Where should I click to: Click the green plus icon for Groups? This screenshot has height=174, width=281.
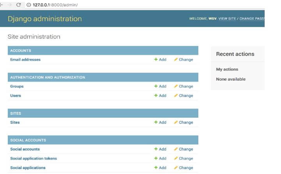156,86
